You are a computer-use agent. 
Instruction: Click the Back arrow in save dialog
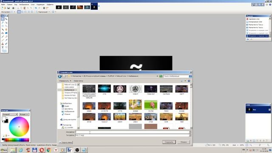(60, 76)
